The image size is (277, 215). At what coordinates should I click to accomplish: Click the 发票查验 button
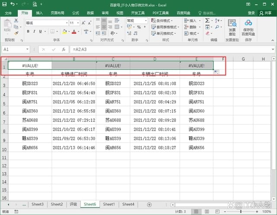[x=232, y=28]
